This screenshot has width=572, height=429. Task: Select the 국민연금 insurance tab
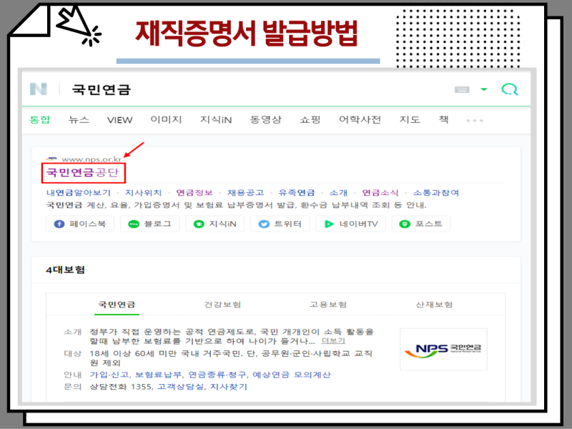pyautogui.click(x=117, y=305)
